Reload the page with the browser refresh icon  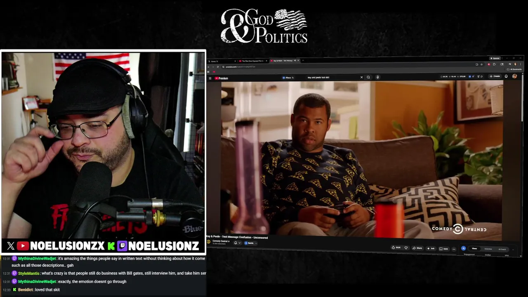coord(218,67)
